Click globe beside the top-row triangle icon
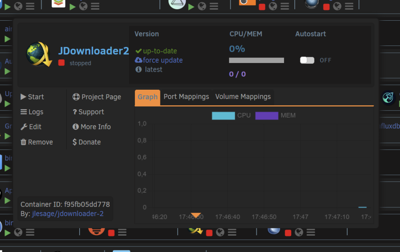 click(x=202, y=6)
